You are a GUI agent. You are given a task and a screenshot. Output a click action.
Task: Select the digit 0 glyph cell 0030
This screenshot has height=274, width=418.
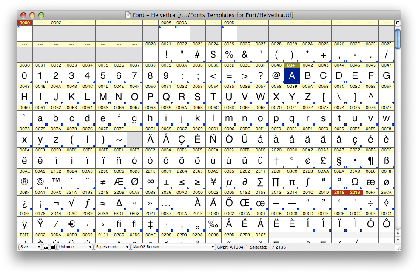[x=25, y=76]
